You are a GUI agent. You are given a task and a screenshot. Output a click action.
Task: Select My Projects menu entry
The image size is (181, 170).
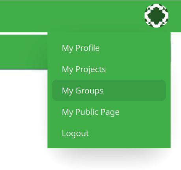coord(109,69)
